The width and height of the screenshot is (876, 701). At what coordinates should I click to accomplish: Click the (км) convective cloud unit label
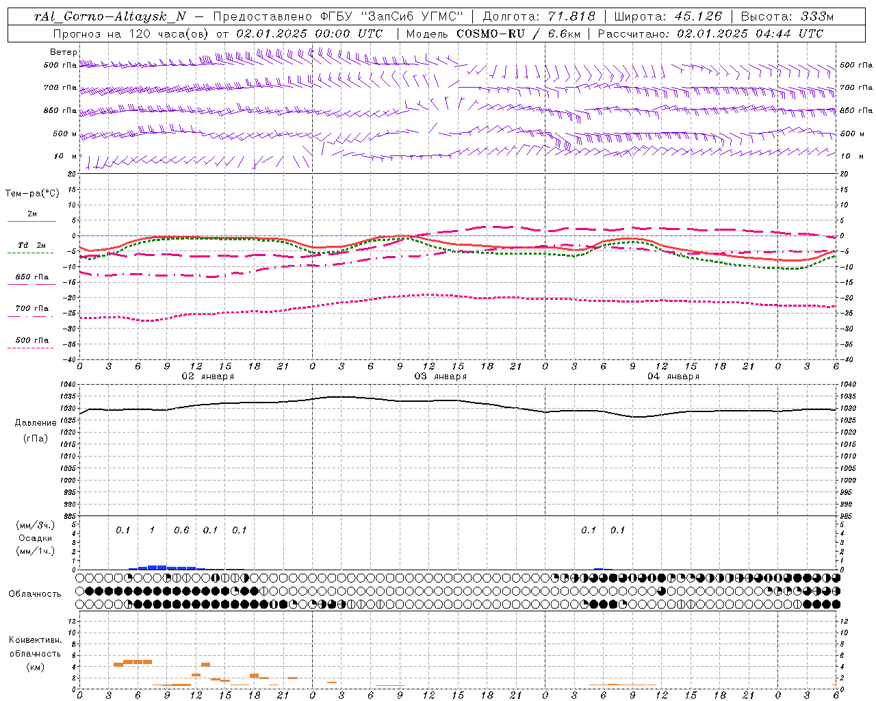35,667
